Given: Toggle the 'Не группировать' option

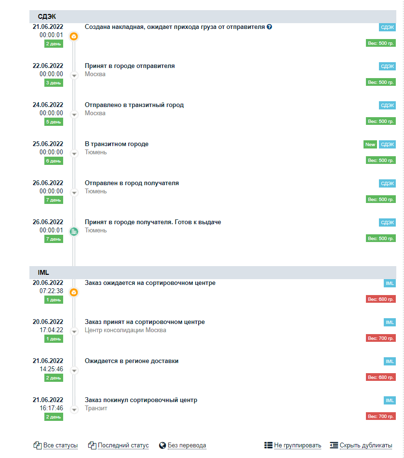Looking at the screenshot, I should coord(297,445).
